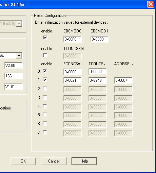Edit ADDRSELx field showing 0x0007
The image size is (156, 173).
point(123,80)
